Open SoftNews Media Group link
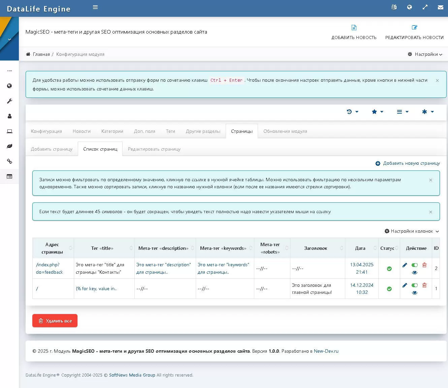Viewport: 448px width, 388px height. 132,375
